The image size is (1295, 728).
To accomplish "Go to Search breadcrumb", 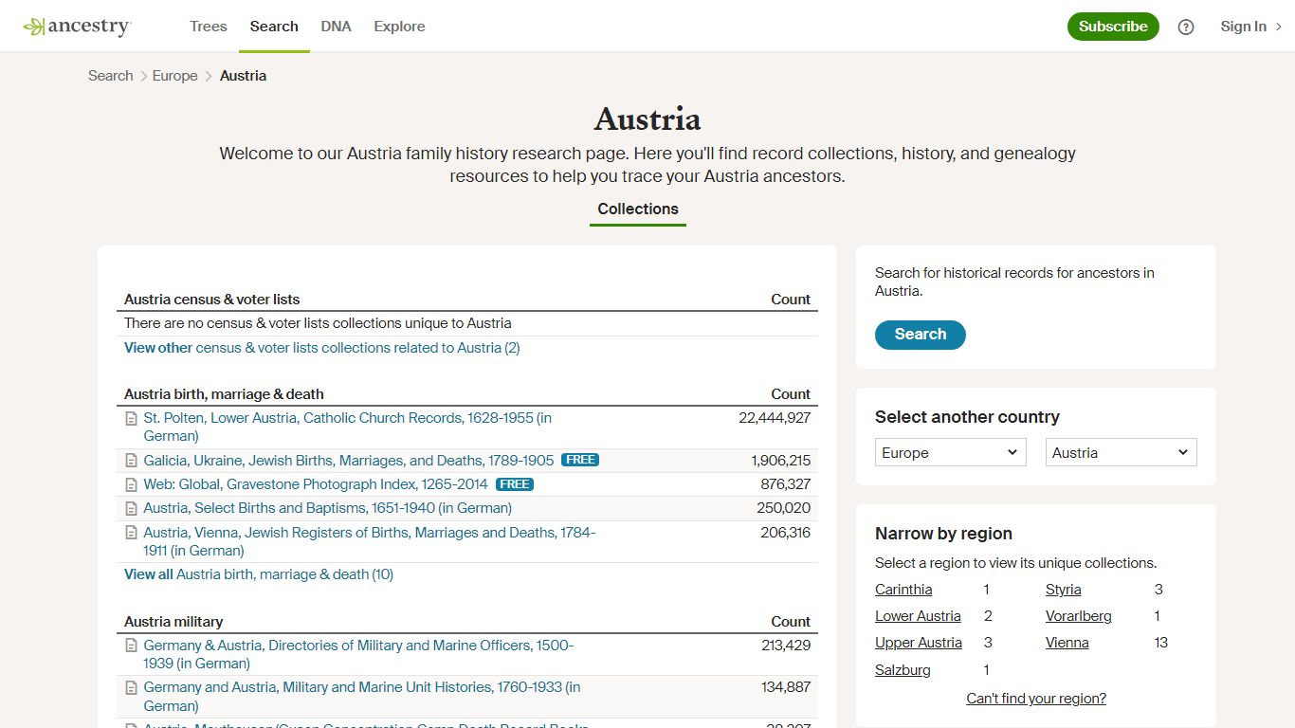I will click(x=111, y=76).
